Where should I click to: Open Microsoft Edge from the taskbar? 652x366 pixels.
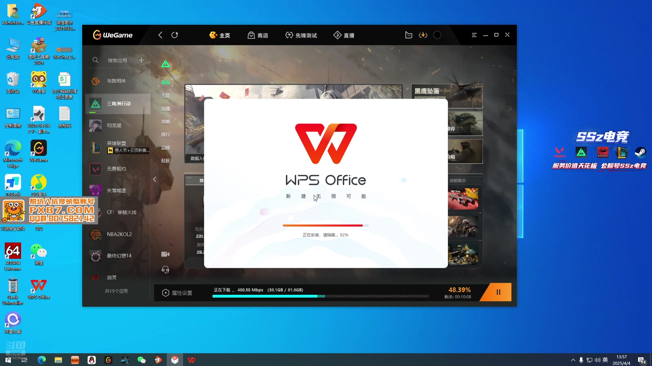42,360
